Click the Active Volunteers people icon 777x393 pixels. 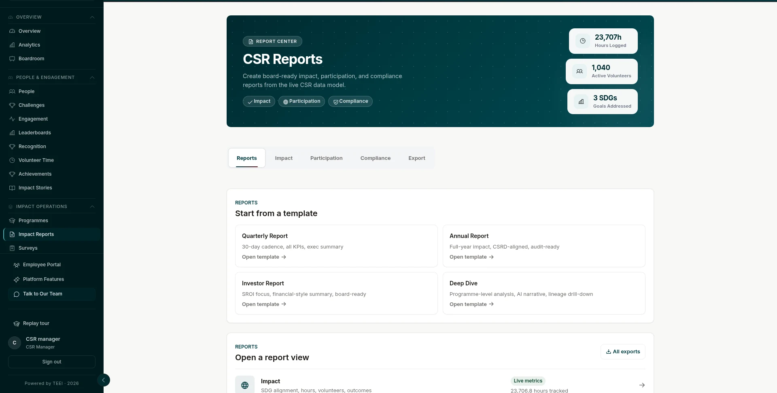pos(580,71)
